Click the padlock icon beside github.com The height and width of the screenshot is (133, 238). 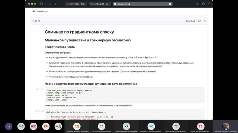click(129, 4)
